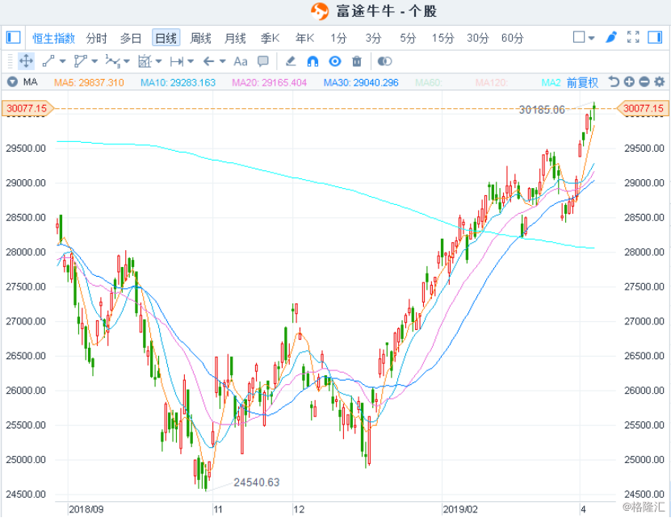Switch to the 3分 interval
This screenshot has height=518, width=671.
click(x=373, y=39)
